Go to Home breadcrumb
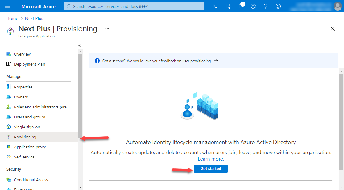The image size is (344, 190). click(12, 18)
